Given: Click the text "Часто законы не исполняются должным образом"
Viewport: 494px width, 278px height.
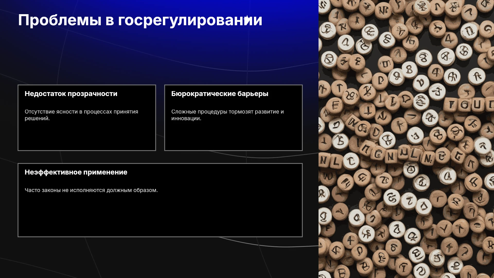Looking at the screenshot, I should tap(91, 190).
